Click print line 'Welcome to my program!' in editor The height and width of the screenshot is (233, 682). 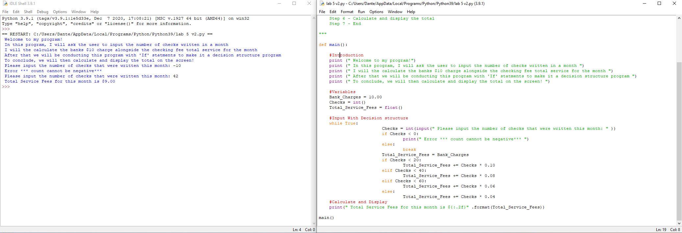(372, 60)
